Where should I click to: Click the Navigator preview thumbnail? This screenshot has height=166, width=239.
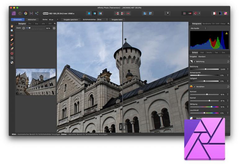point(36,82)
